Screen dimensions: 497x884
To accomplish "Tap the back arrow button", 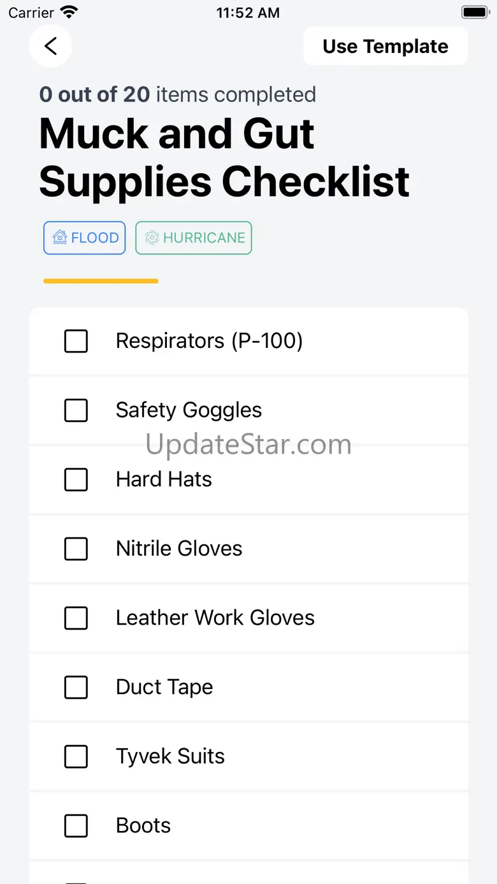I will 50,46.
